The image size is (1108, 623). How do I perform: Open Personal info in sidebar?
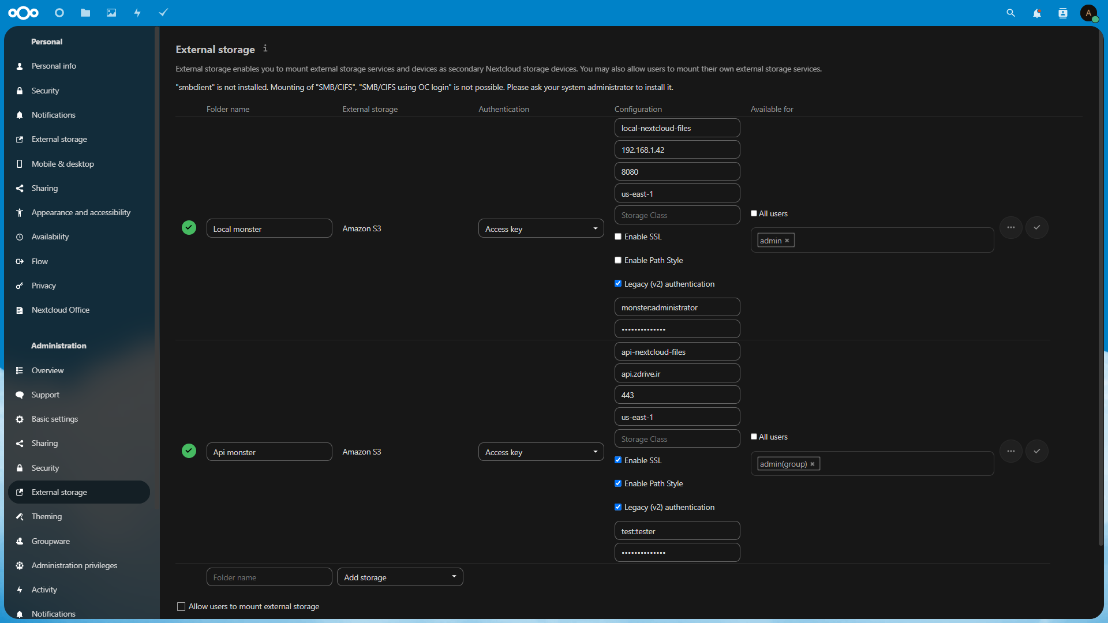point(54,66)
